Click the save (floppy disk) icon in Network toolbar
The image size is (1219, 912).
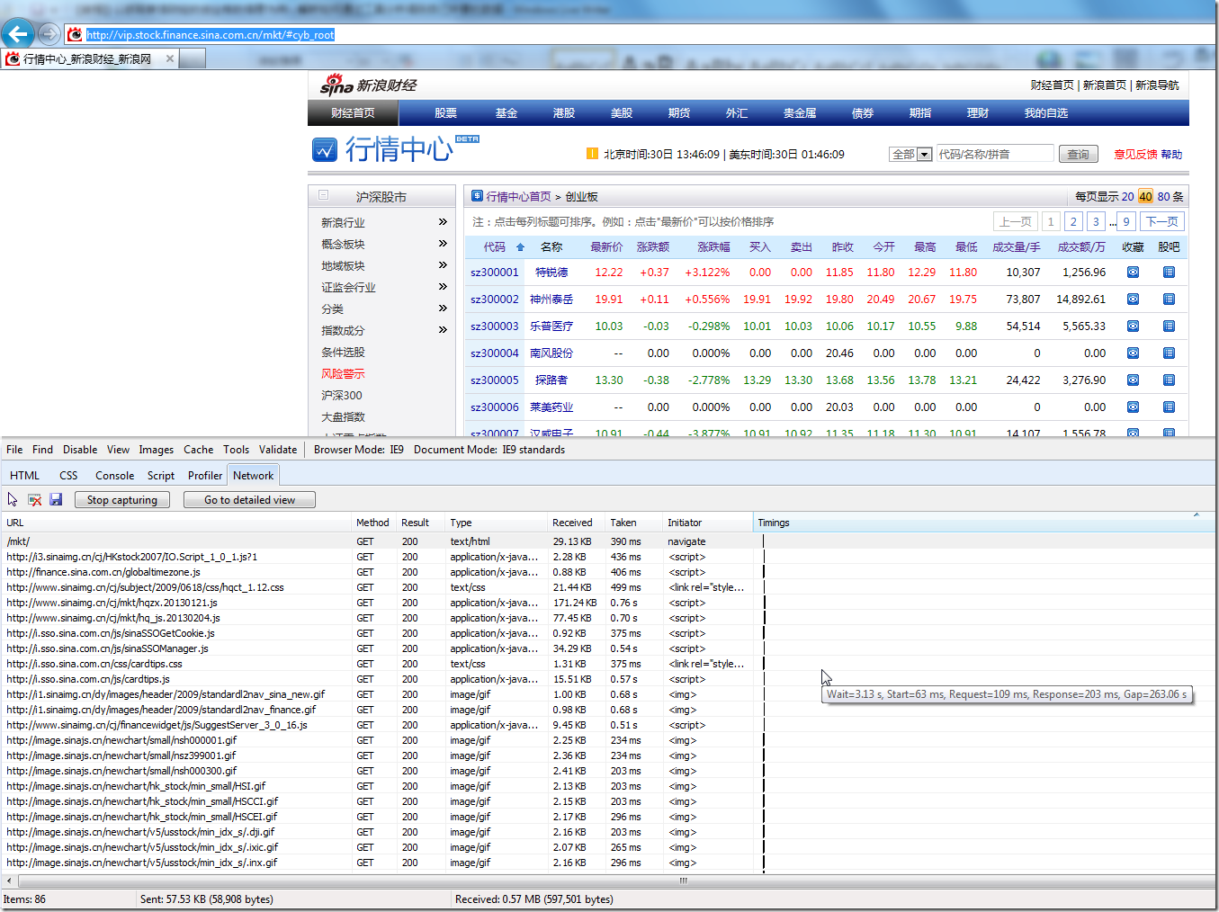[x=56, y=499]
